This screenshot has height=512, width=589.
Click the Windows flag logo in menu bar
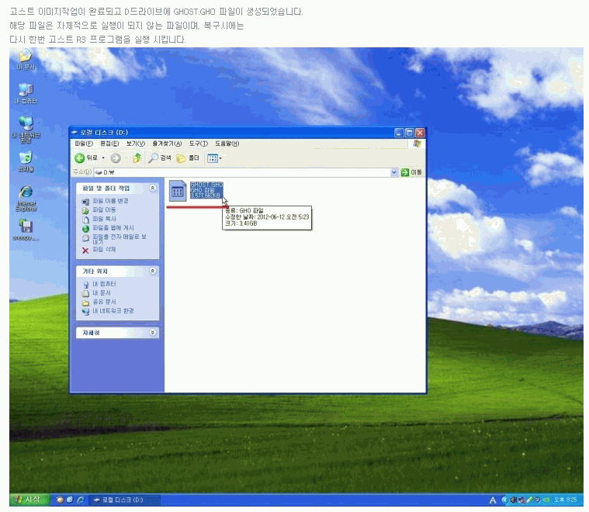pyautogui.click(x=417, y=144)
